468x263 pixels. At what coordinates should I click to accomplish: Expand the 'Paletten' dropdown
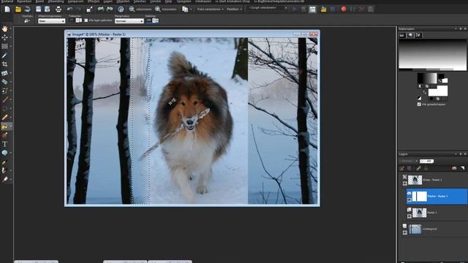click(234, 9)
